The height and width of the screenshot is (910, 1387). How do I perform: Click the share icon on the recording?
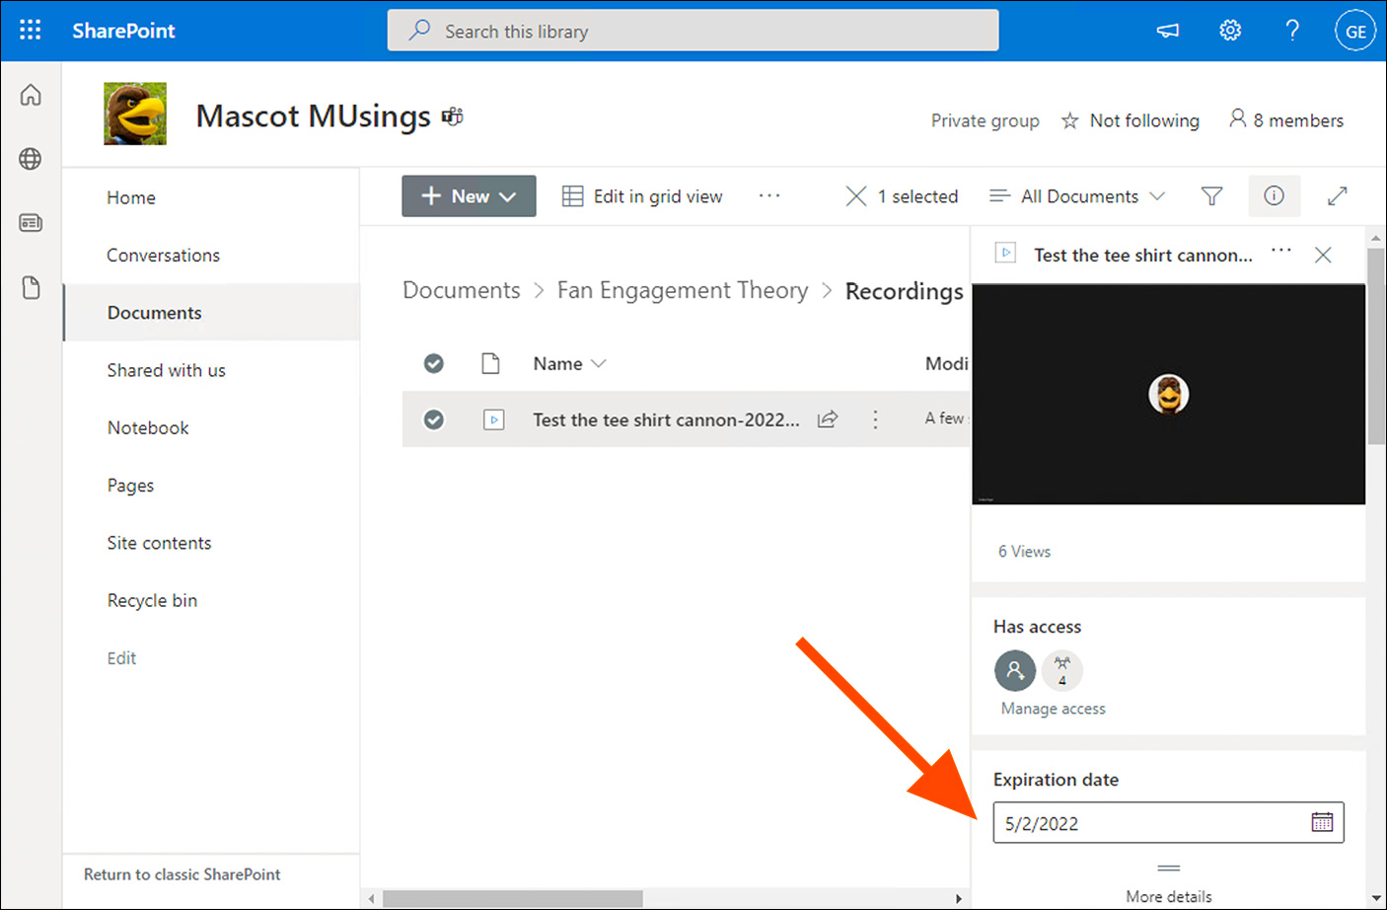point(828,419)
